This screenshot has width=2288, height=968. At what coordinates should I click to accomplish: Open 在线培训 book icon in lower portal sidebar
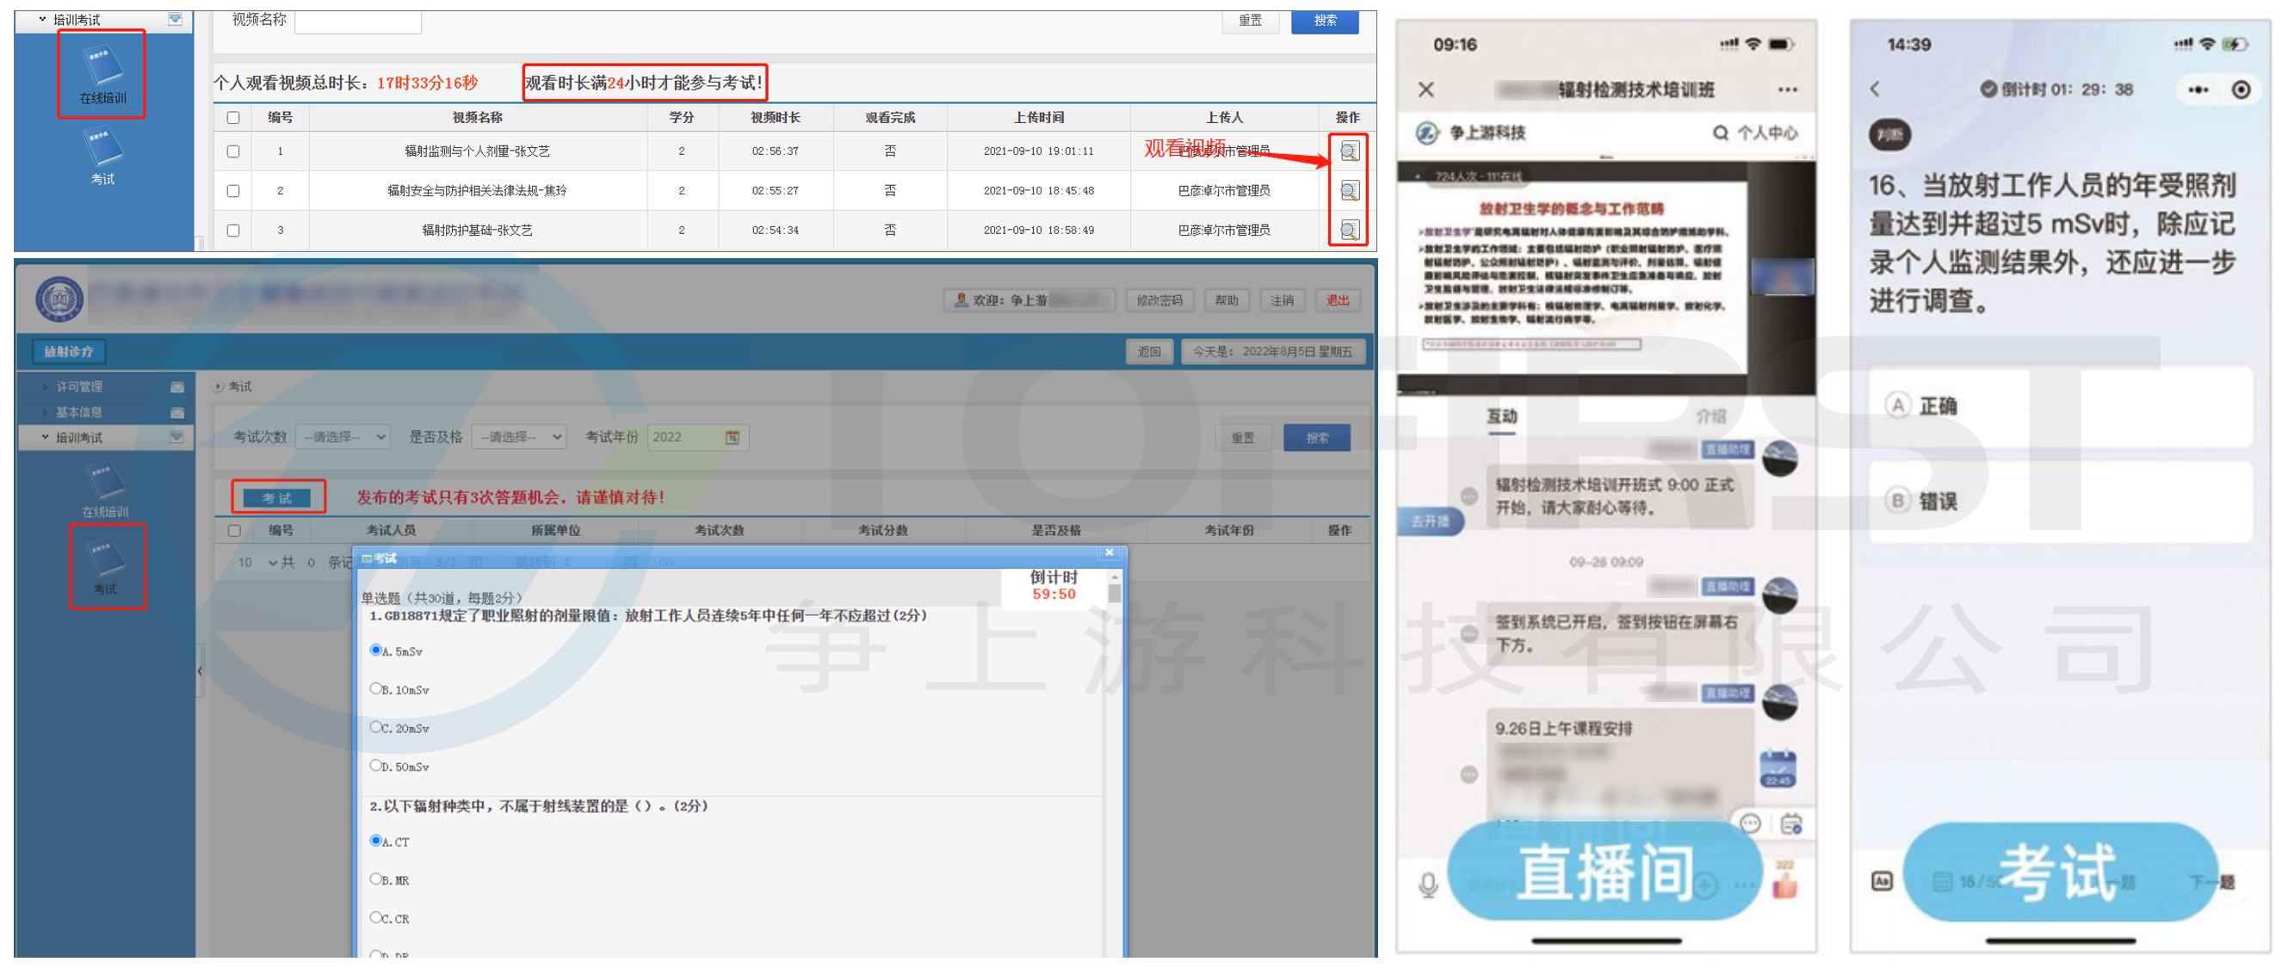(105, 482)
